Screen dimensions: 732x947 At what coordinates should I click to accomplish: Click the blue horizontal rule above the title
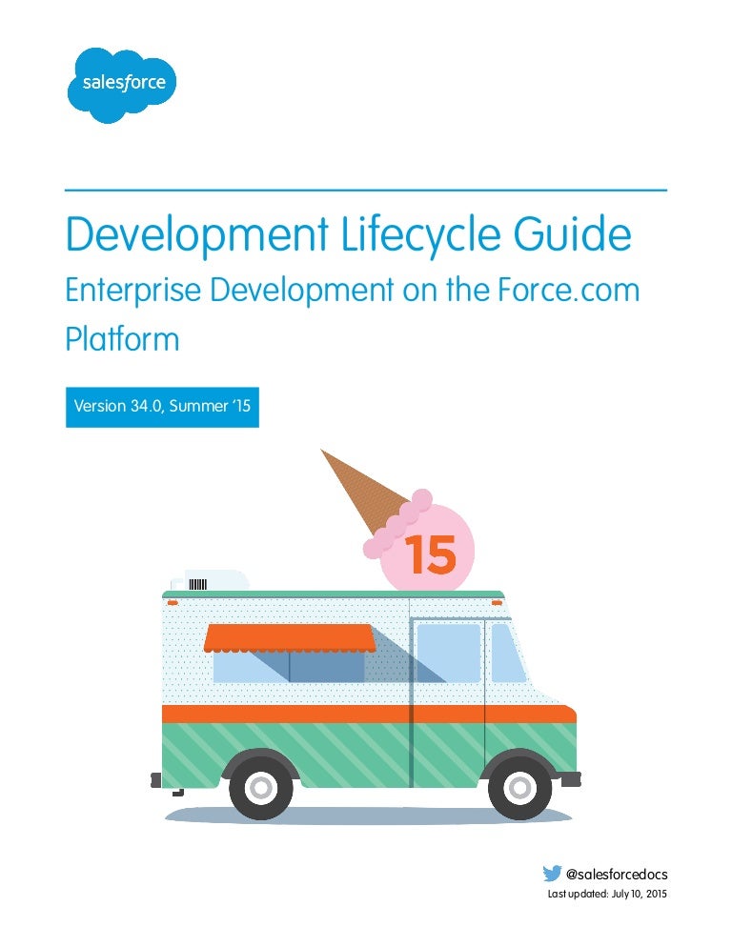(x=366, y=190)
